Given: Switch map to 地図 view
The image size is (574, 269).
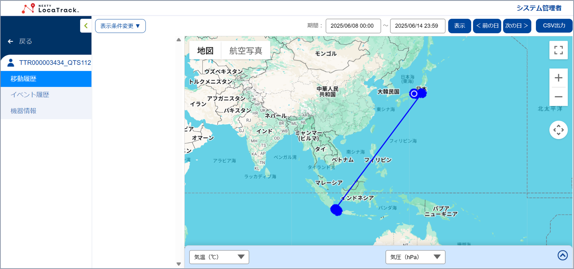Looking at the screenshot, I should click(x=205, y=51).
